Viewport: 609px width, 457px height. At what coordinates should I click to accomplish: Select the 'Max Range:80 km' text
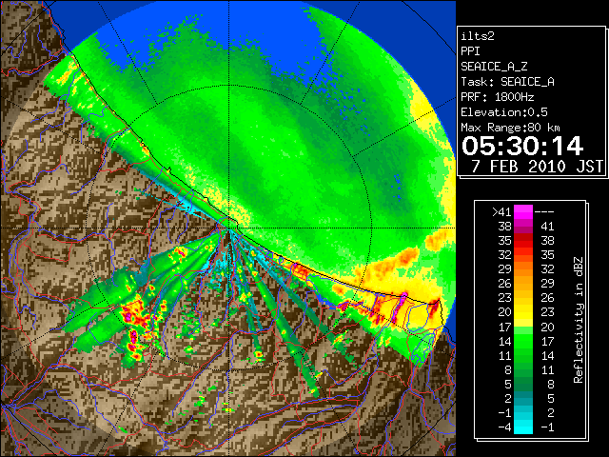[x=510, y=128]
